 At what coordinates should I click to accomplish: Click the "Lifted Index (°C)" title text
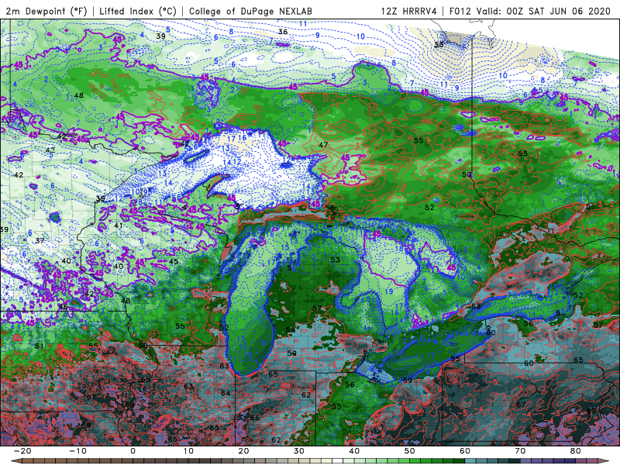coord(138,11)
